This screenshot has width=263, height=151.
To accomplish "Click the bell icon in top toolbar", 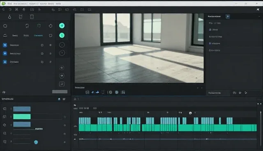I will tap(24, 9).
